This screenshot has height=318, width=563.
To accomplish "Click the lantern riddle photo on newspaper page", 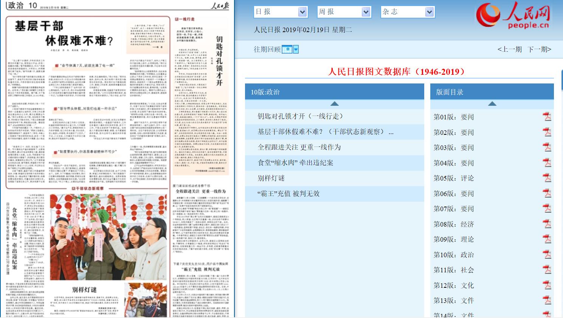I will coord(109,237).
